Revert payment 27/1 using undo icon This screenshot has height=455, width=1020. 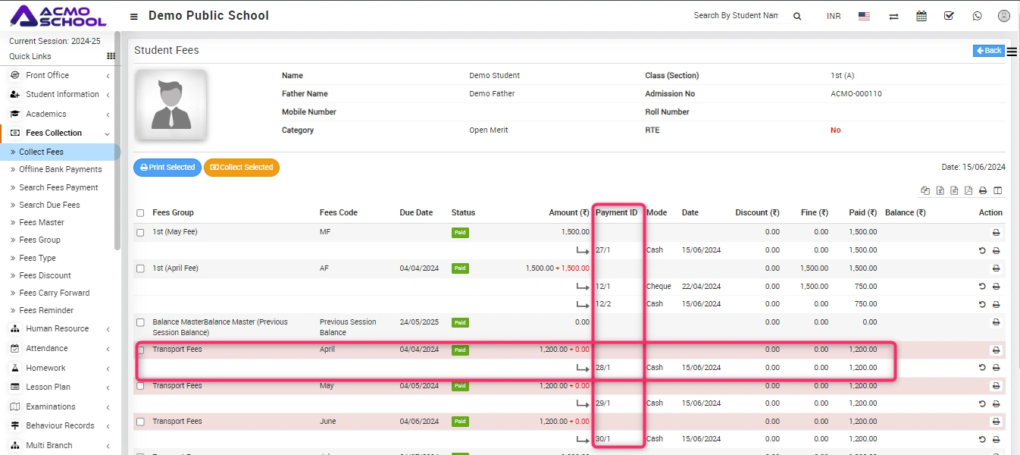point(982,250)
